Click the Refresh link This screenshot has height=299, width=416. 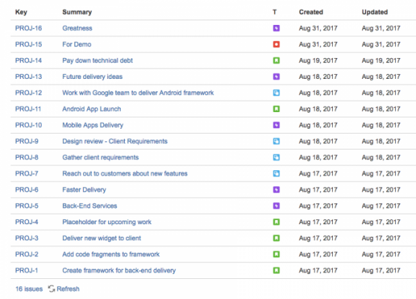[68, 289]
